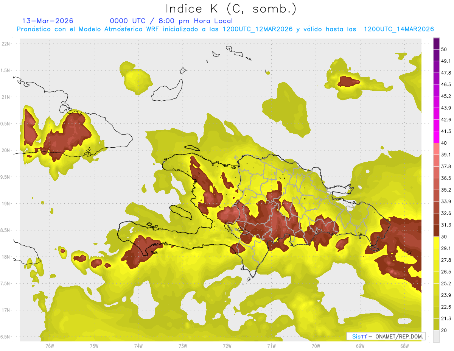Click the "69W" longitude label
The width and height of the screenshot is (454, 351).
tap(360, 346)
